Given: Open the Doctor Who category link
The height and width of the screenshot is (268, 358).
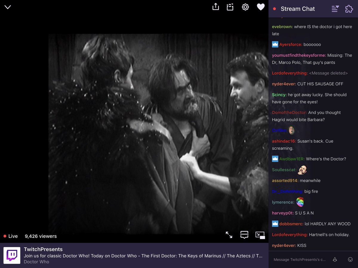Looking at the screenshot, I should pyautogui.click(x=36, y=262).
